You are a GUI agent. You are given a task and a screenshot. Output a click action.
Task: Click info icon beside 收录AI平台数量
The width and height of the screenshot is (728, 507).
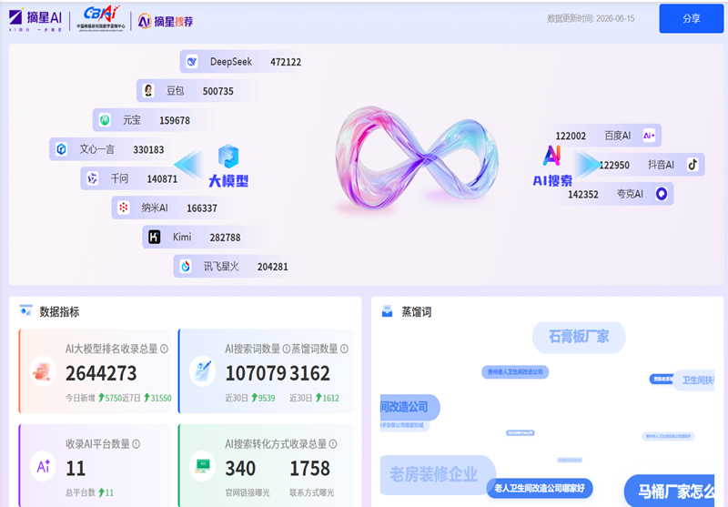tap(136, 444)
